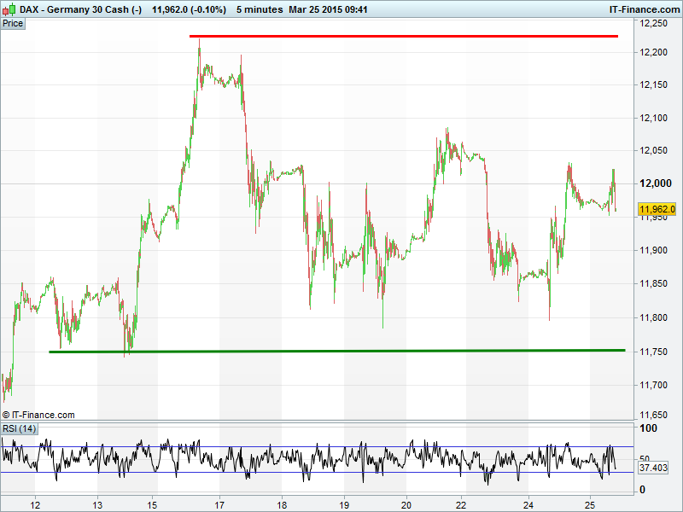683x512 pixels.
Task: Click date label 22 on time axis
Action: pyautogui.click(x=462, y=503)
